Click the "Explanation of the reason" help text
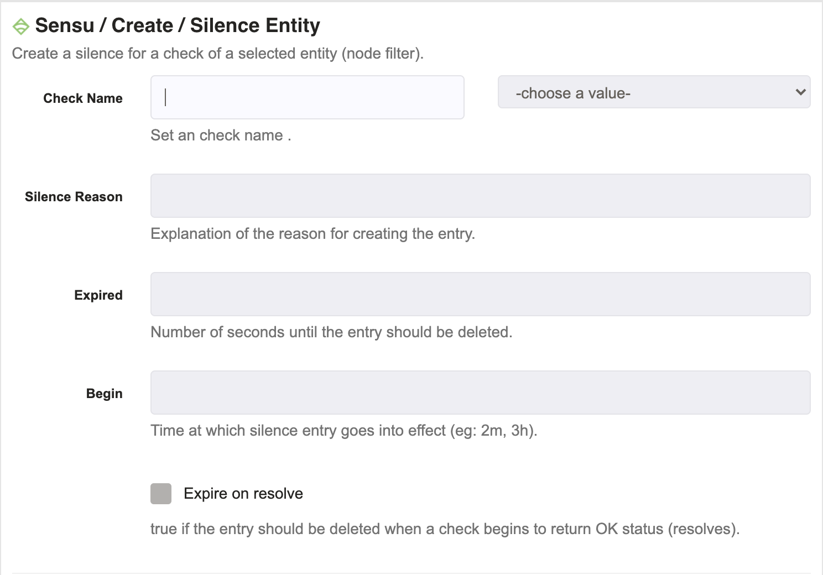The width and height of the screenshot is (823, 575). [312, 234]
